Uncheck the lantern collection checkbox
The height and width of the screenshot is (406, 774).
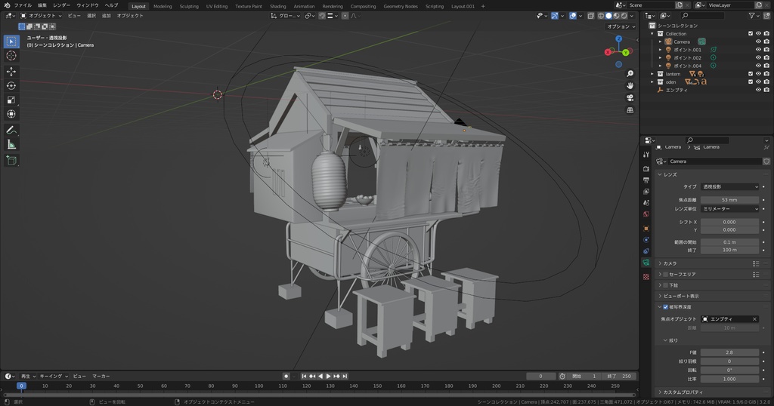coord(750,74)
